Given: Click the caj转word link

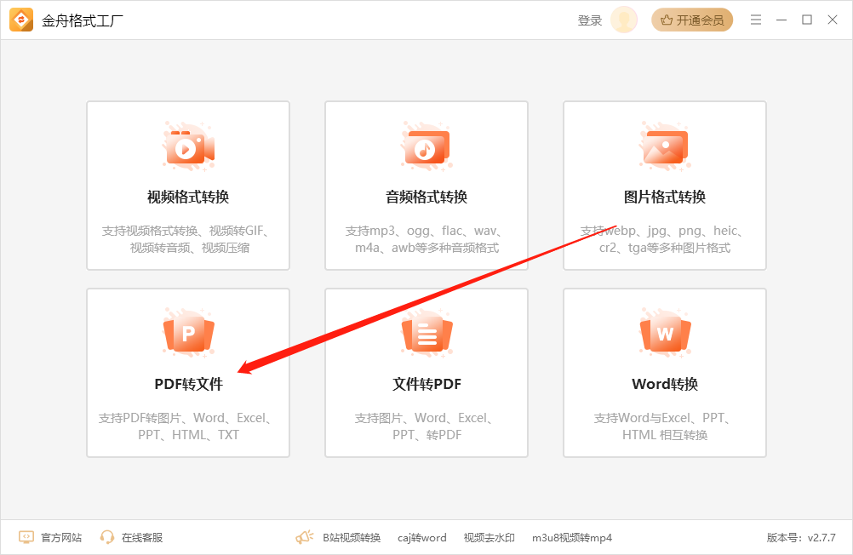Looking at the screenshot, I should [421, 537].
